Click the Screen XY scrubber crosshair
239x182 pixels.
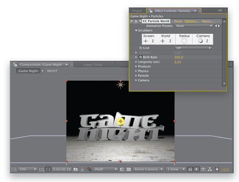145,41
